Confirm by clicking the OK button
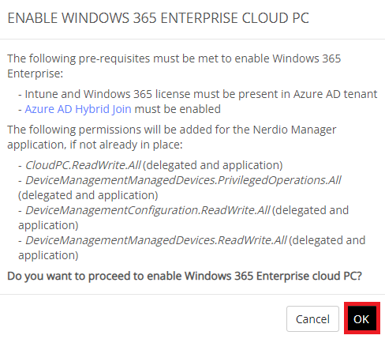 click(x=362, y=318)
